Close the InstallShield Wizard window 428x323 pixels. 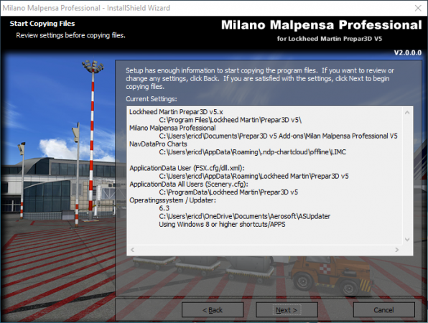(418, 8)
